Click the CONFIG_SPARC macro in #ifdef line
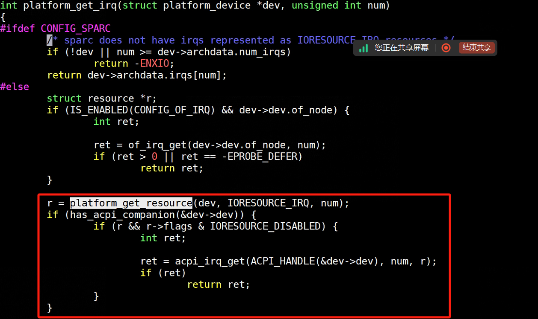 [x=76, y=29]
